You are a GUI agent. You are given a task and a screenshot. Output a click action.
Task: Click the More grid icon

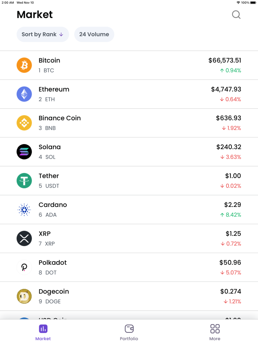215,328
